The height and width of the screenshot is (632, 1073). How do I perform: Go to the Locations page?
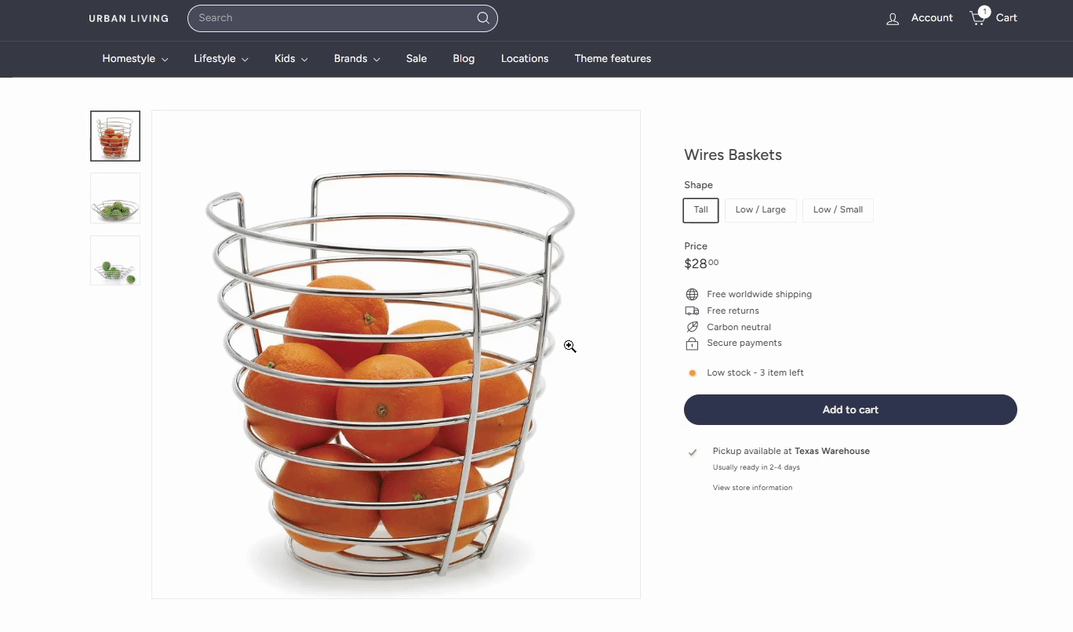pyautogui.click(x=525, y=59)
